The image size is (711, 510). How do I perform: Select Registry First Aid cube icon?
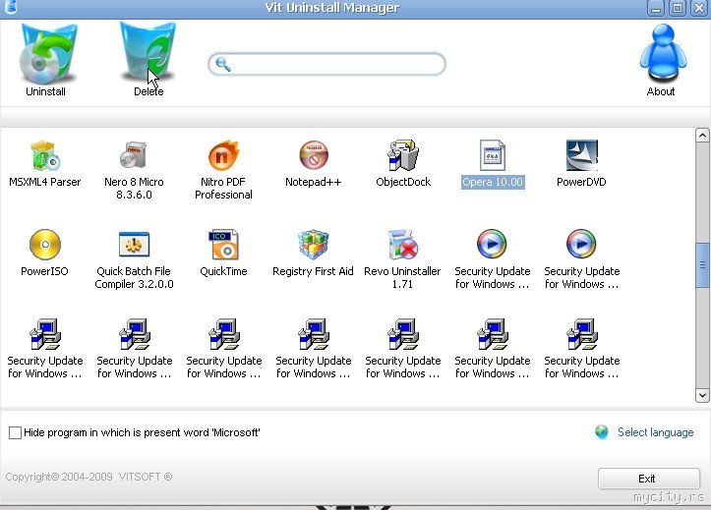click(x=314, y=245)
